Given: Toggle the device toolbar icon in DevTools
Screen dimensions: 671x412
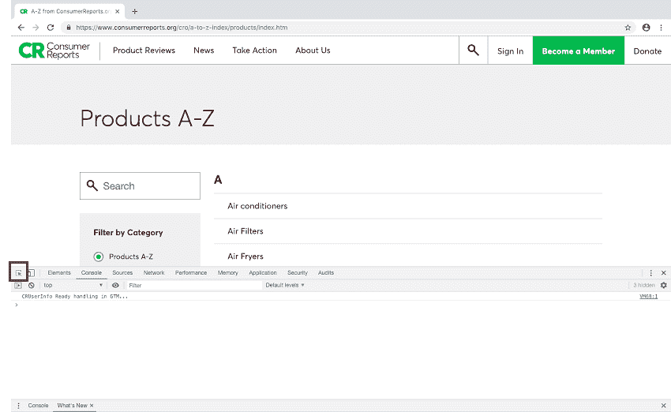Looking at the screenshot, I should click(31, 273).
